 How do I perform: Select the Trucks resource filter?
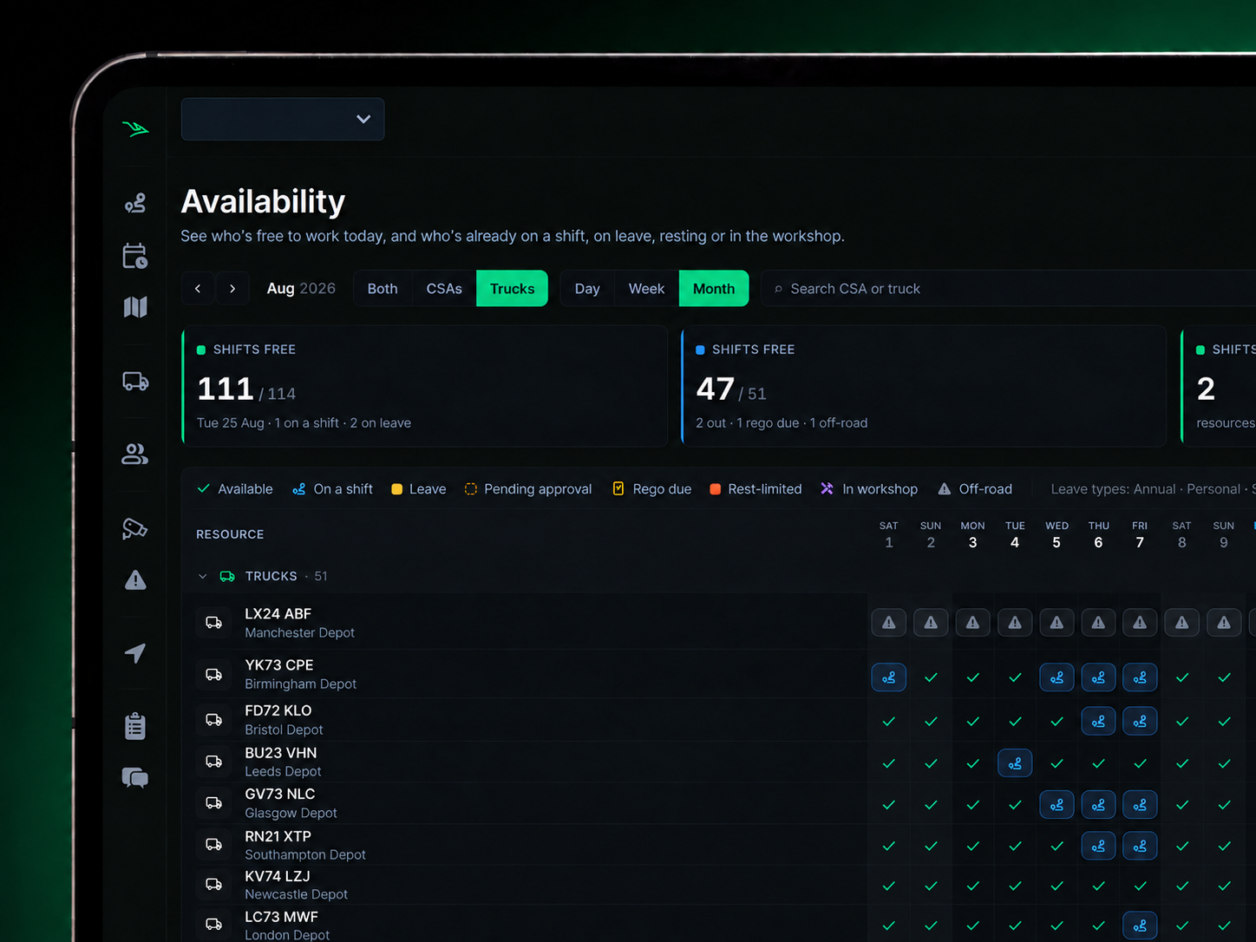[x=512, y=289]
